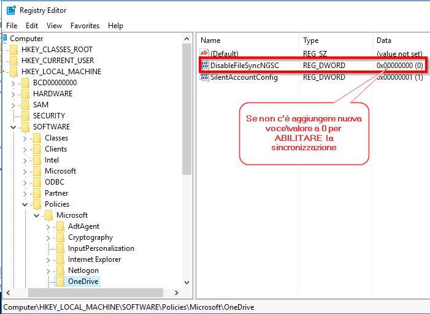Click the AdtAgent folder icon
Screen dimensions: 430x314
(60, 226)
